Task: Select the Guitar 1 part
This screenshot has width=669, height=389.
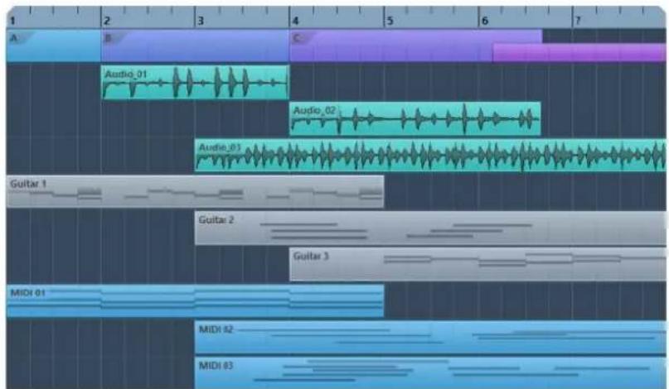Action: pos(196,192)
